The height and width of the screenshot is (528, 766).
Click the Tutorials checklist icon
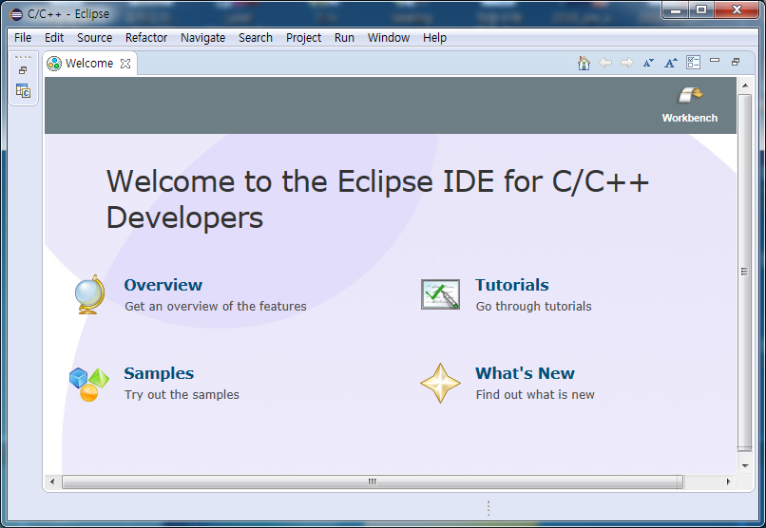coord(440,294)
